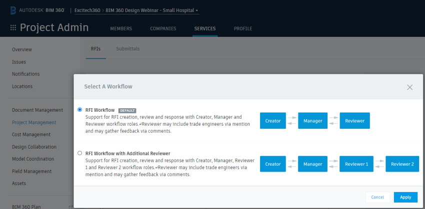Switch to the Services tab

[x=205, y=28]
